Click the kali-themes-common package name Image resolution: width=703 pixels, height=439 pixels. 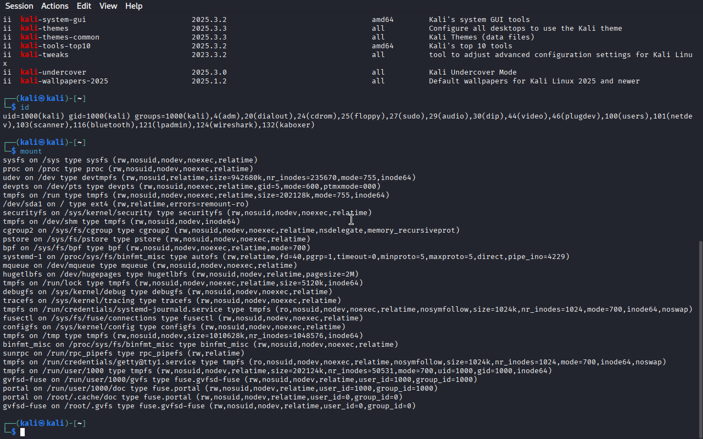60,37
